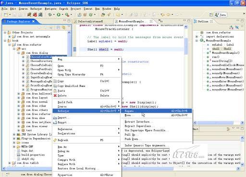Select the Java perspective button
This screenshot has width=246, height=177.
coord(221,15)
